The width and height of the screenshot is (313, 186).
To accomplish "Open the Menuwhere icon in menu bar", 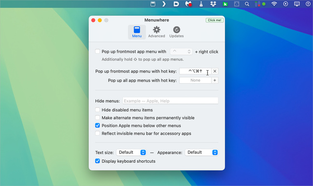I will (153, 4).
